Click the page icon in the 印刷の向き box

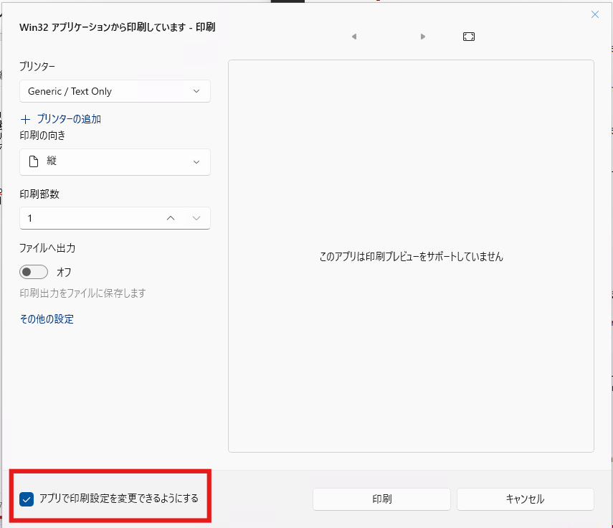click(33, 162)
